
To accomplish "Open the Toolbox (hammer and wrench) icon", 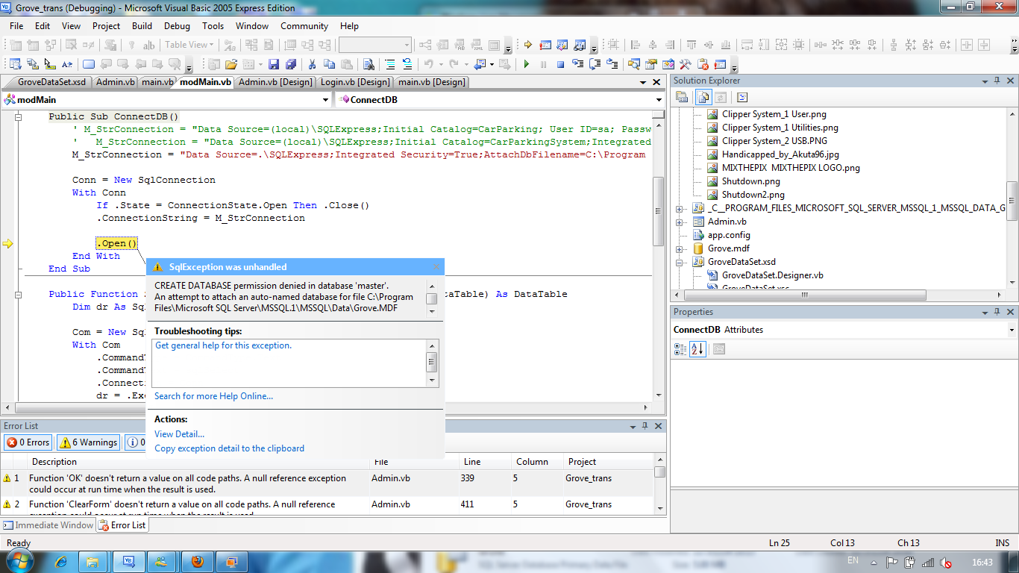I will [685, 64].
